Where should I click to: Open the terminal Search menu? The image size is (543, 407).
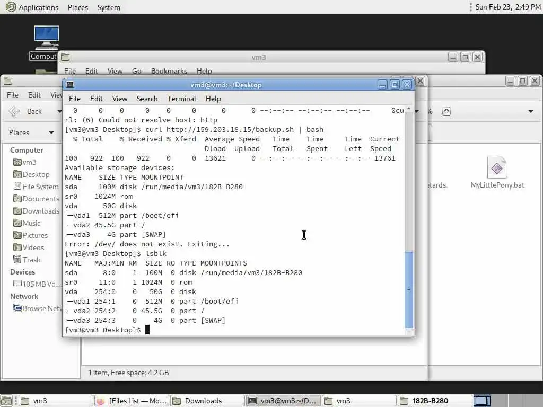click(x=147, y=99)
